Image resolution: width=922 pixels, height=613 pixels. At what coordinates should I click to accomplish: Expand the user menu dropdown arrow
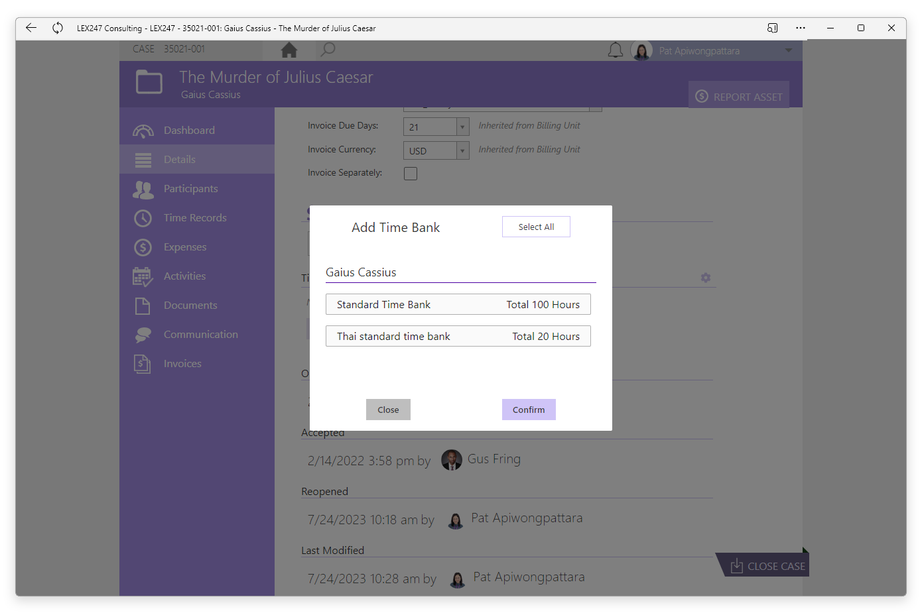click(789, 50)
